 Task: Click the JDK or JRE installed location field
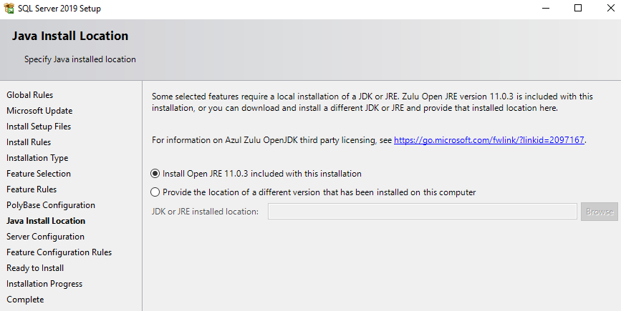(423, 211)
